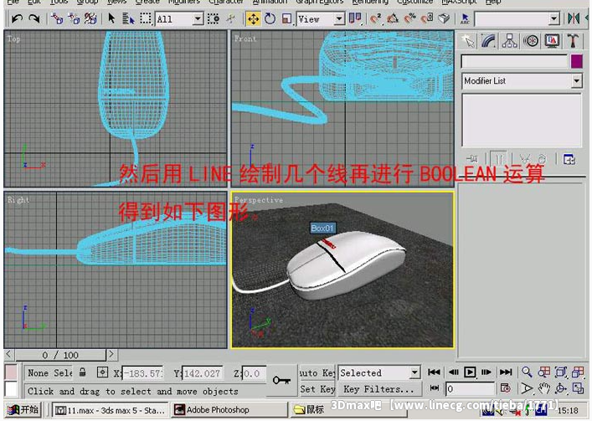
Task: Open the Selected key target dropdown
Action: 379,372
